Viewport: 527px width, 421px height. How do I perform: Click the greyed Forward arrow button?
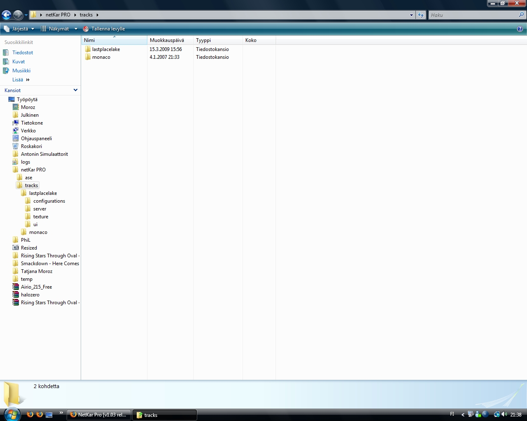pos(18,15)
